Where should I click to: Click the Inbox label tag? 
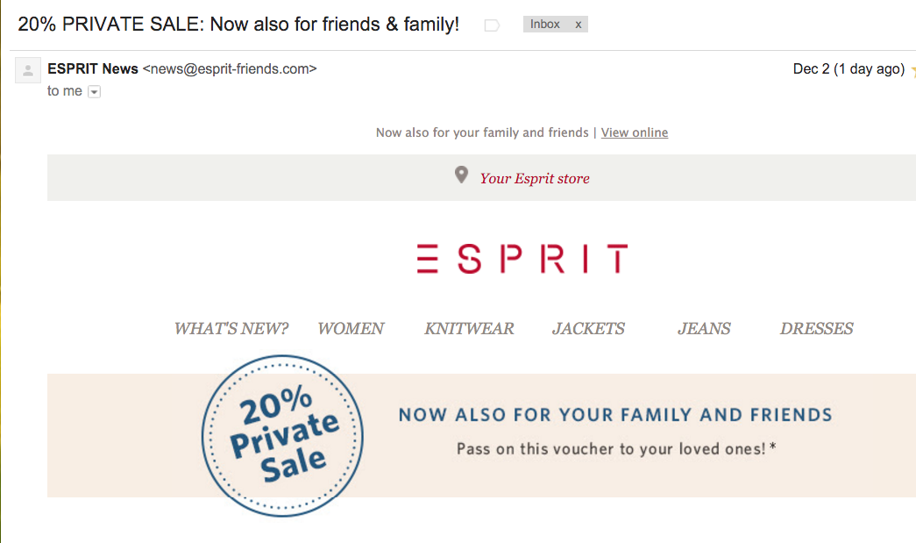545,25
